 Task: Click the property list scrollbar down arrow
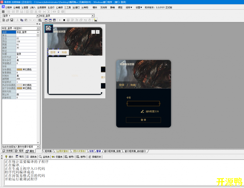[x=38, y=142]
